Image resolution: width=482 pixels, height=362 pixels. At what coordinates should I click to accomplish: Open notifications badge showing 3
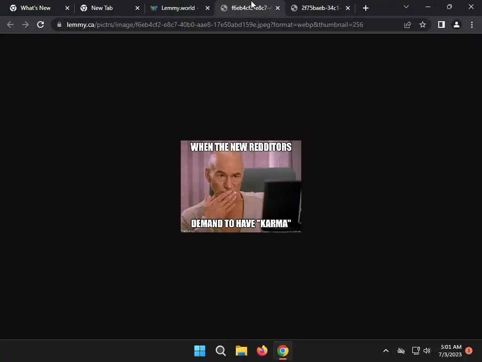coord(469,351)
